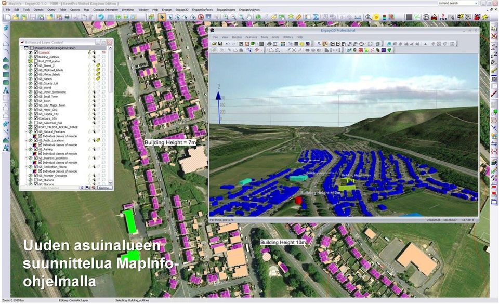Click the green Info tool icon
The image size is (499, 304).
pos(258,17)
